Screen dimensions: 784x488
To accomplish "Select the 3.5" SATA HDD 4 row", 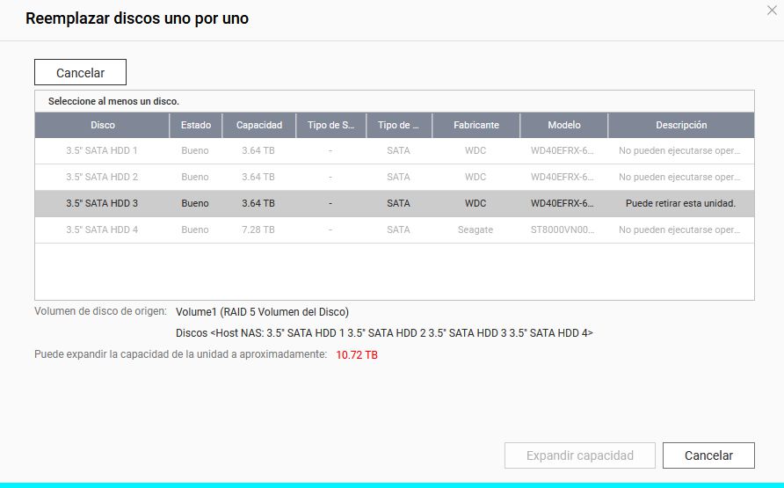I will (102, 230).
